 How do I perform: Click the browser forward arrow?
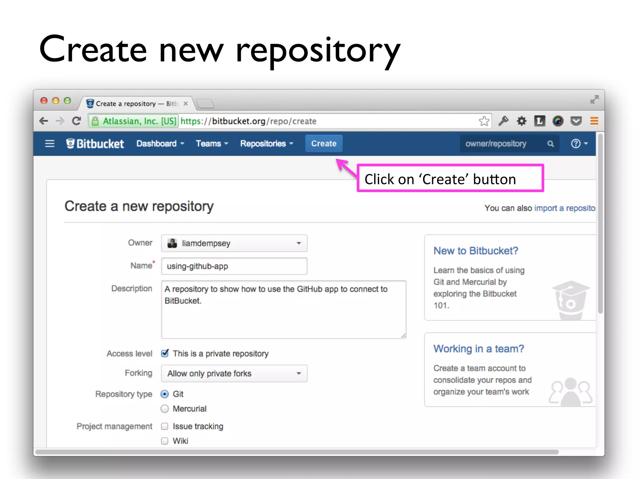coord(60,121)
